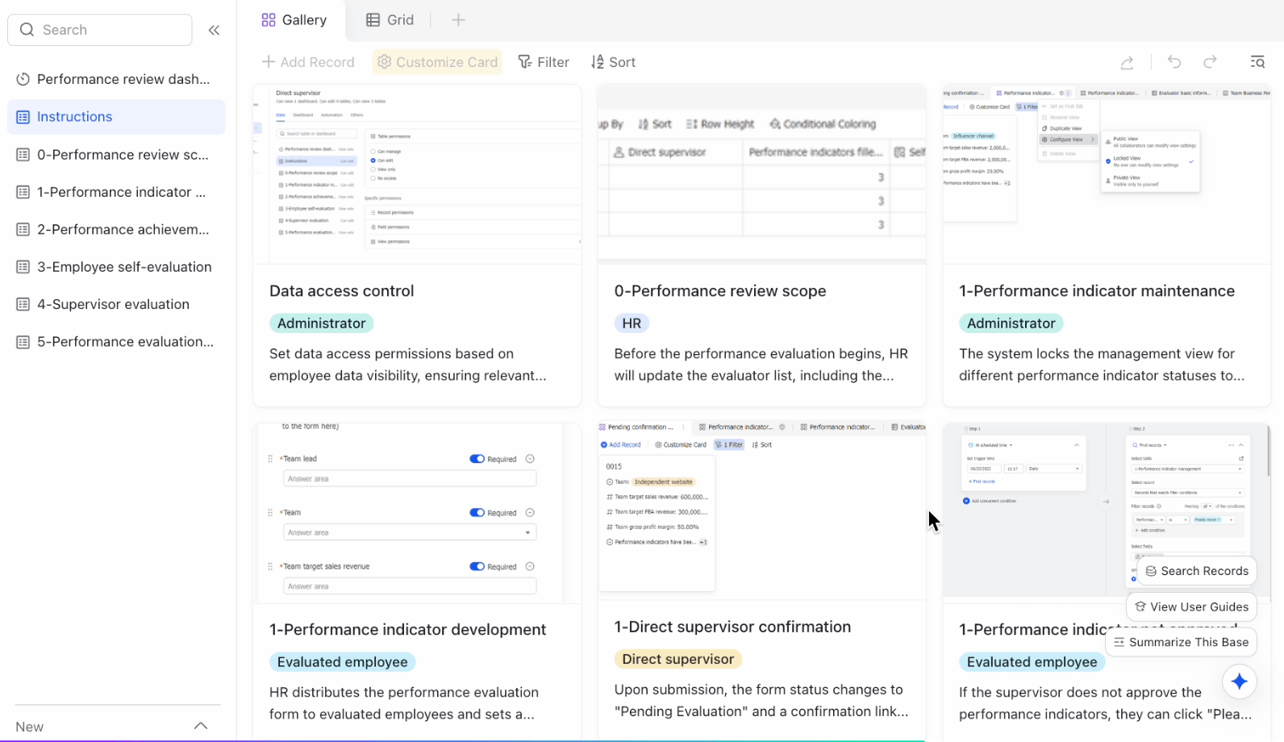Collapse the left sidebar panel
The width and height of the screenshot is (1284, 742).
point(214,30)
